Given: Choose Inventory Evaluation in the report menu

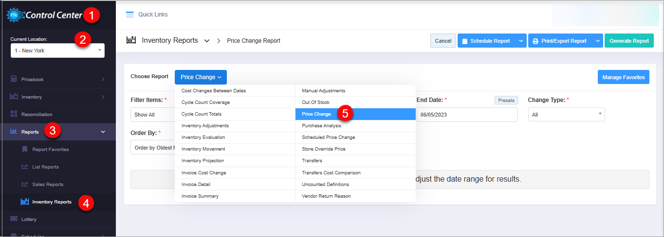Looking at the screenshot, I should [x=203, y=137].
